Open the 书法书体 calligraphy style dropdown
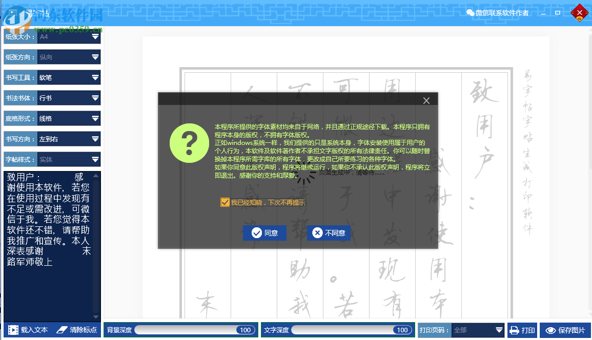Screen dimensions: 592x340 (94, 98)
